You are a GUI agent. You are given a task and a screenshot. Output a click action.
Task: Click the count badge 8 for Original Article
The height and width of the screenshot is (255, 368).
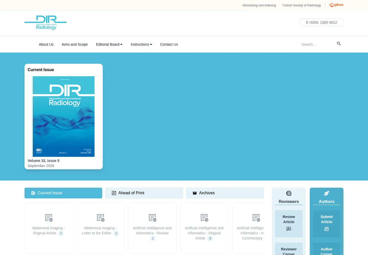click(210, 238)
